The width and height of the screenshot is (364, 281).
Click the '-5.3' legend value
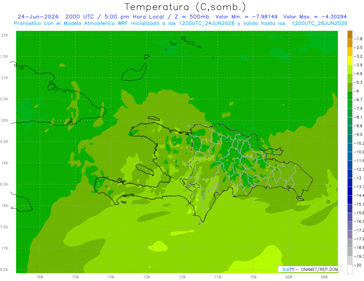click(x=358, y=82)
